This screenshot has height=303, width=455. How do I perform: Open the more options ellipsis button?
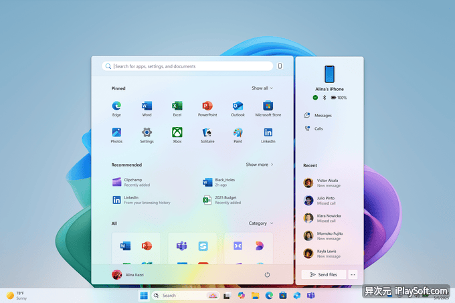point(353,274)
